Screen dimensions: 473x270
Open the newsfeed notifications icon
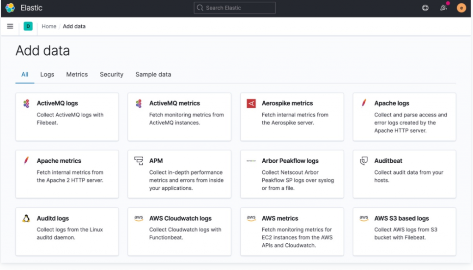point(443,8)
